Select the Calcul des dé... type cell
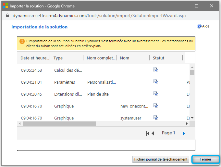 point(68,70)
